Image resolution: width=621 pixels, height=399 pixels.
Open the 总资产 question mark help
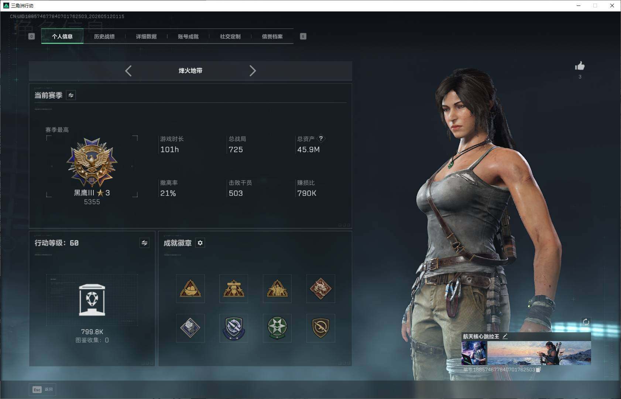(321, 139)
